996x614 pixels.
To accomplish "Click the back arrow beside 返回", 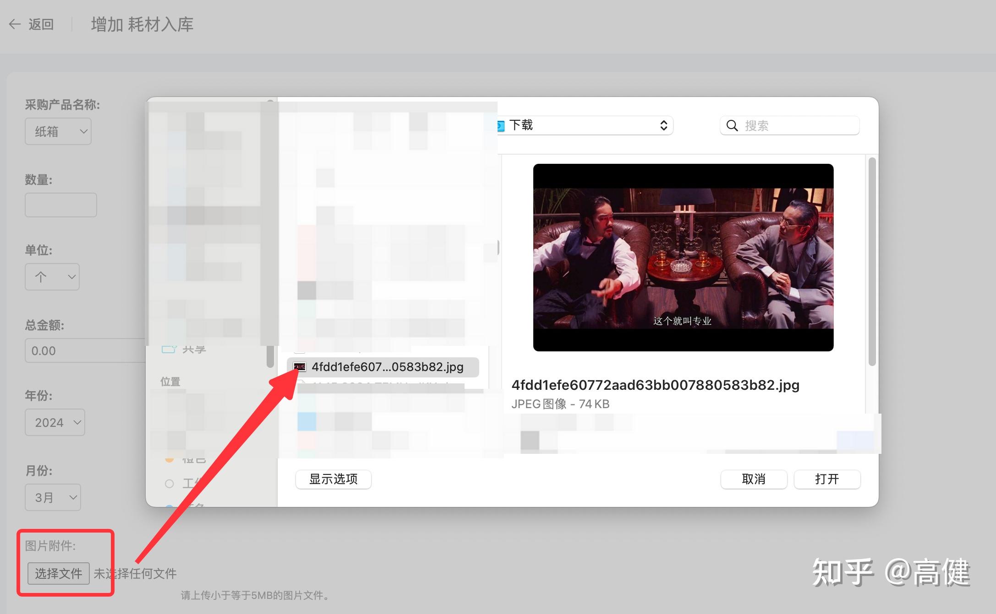I will [15, 24].
